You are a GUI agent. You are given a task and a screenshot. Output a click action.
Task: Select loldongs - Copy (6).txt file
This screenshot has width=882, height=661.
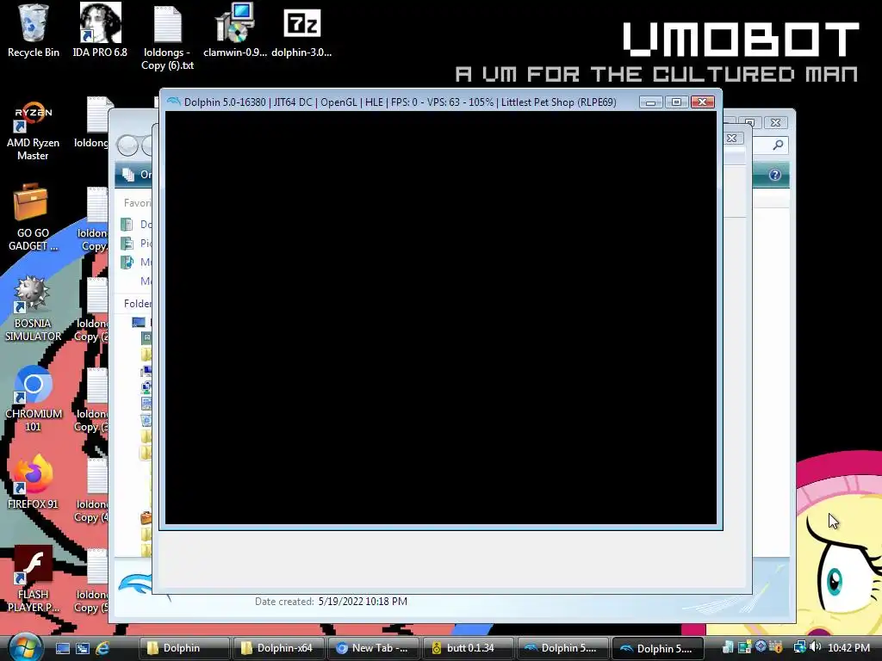point(168,37)
